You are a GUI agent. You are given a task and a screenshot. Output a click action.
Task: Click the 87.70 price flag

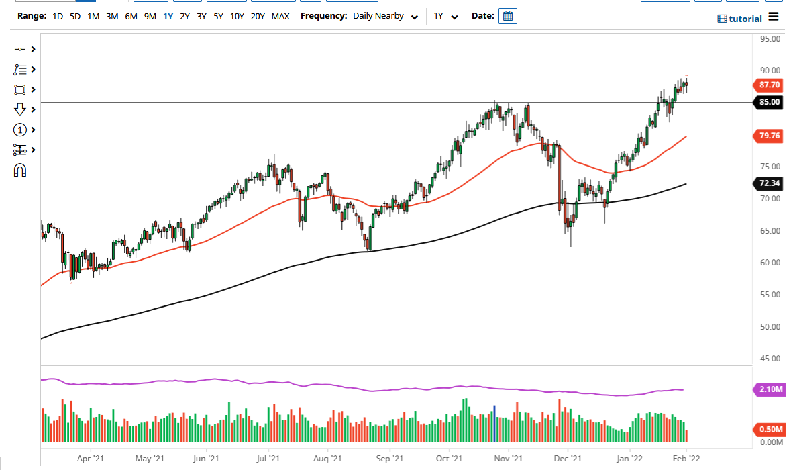tap(769, 85)
